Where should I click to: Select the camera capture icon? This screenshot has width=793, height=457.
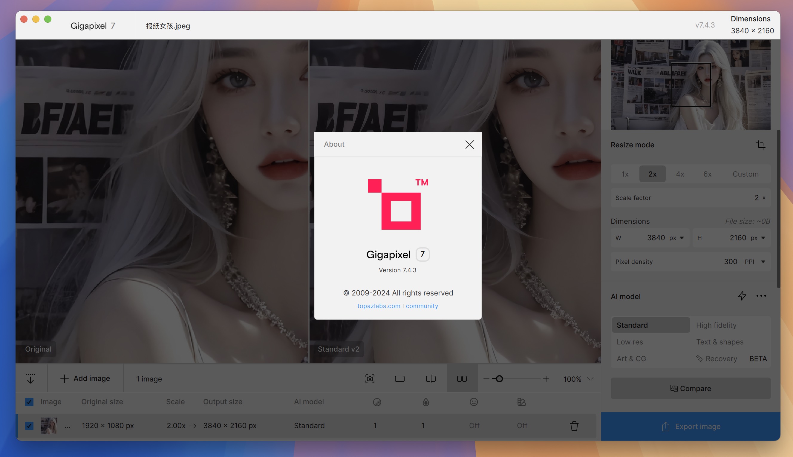coord(371,379)
